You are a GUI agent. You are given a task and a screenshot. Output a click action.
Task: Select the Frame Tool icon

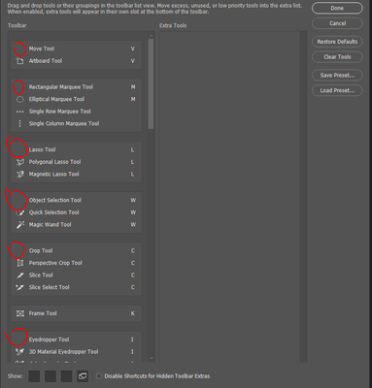[x=20, y=313]
